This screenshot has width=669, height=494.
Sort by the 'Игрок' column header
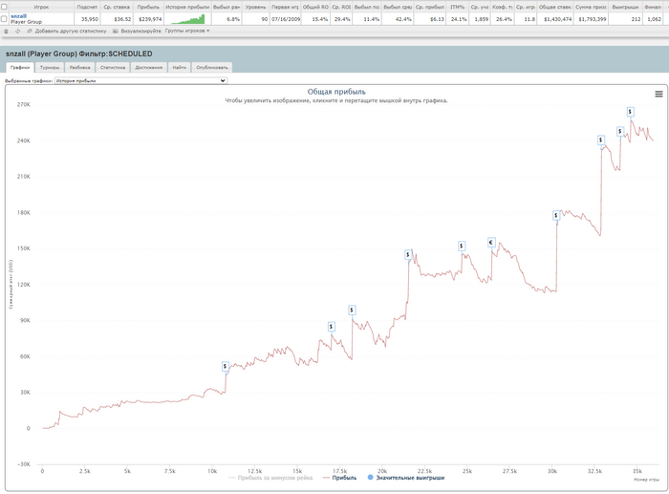coord(41,7)
